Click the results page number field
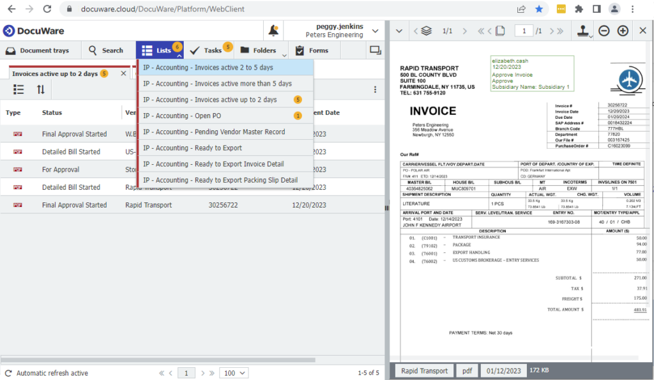Screen dimensions: 654x380 coord(186,373)
